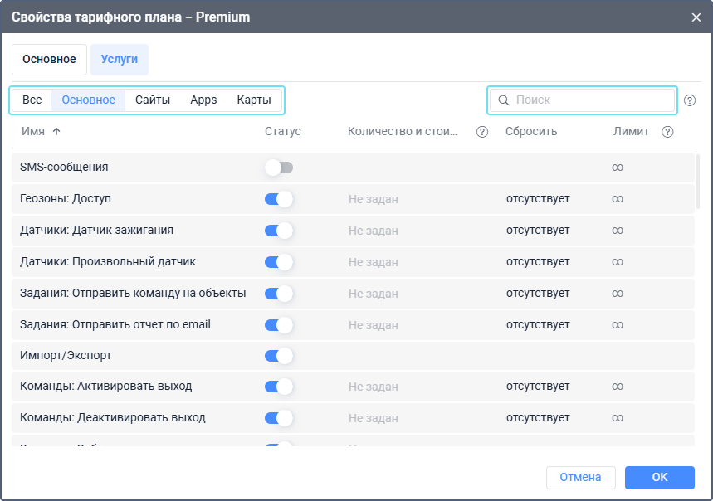This screenshot has width=713, height=501.
Task: Select the Карты filter tab
Action: click(254, 100)
